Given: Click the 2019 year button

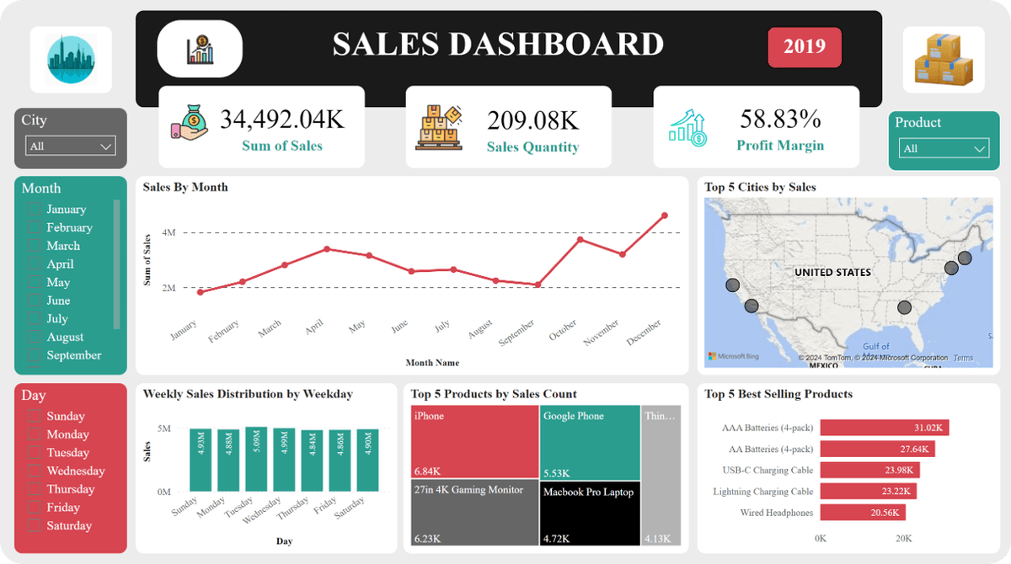Looking at the screenshot, I should tap(804, 46).
